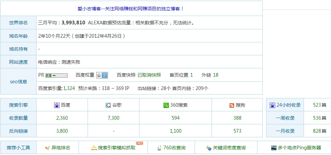Click the PR rank bar image
This screenshot has width=331, height=155.
coord(57,75)
